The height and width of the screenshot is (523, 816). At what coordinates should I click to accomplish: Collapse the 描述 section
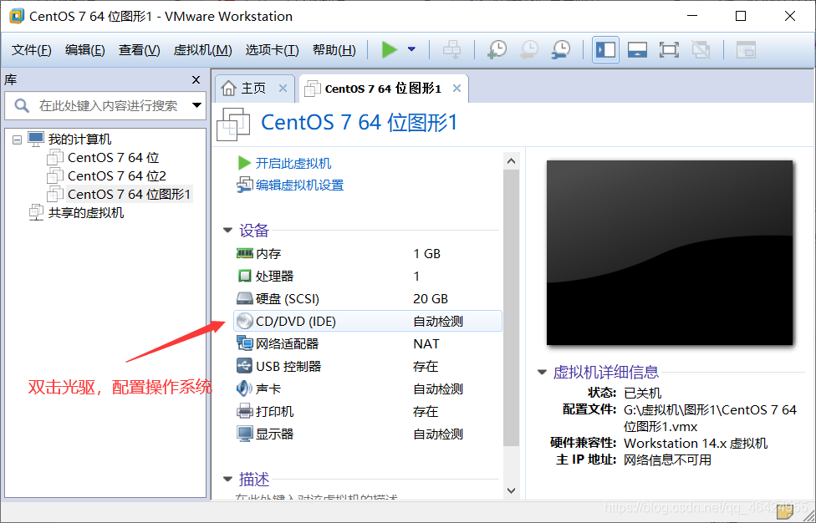pyautogui.click(x=227, y=479)
